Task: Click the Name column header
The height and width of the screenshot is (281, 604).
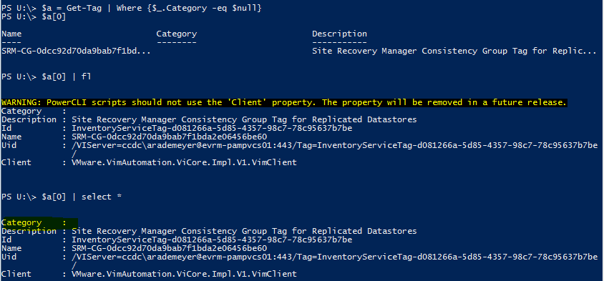Action: pos(11,34)
